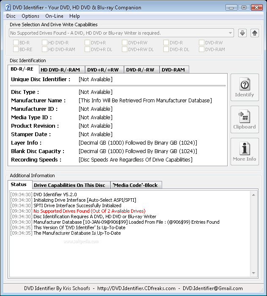Image resolution: width=267 pixels, height=296 pixels.
Task: Click the Product Revision label
Action: pyautogui.click(x=35, y=126)
